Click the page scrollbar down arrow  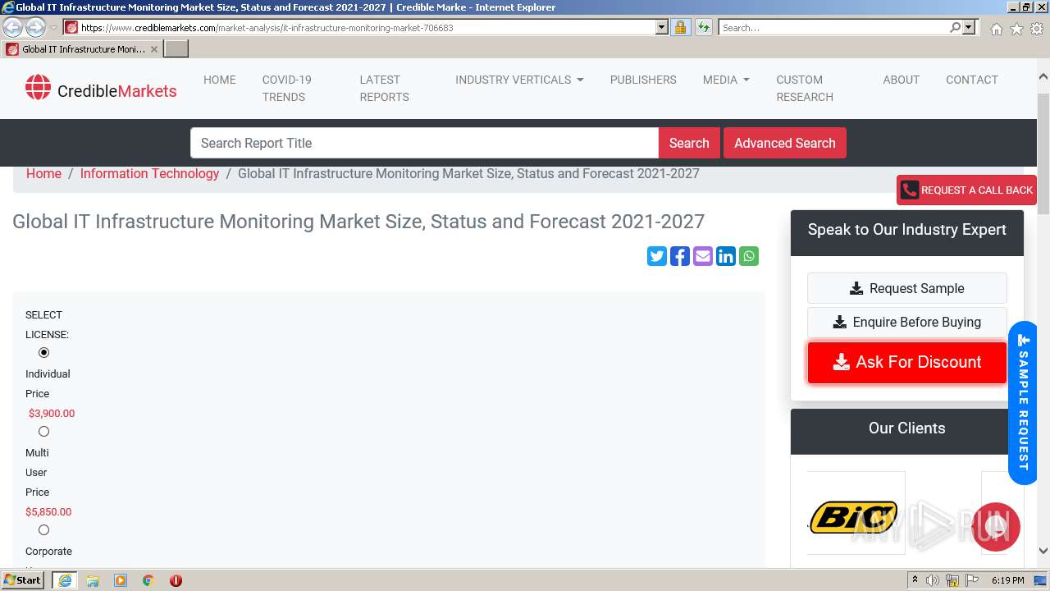point(1043,552)
